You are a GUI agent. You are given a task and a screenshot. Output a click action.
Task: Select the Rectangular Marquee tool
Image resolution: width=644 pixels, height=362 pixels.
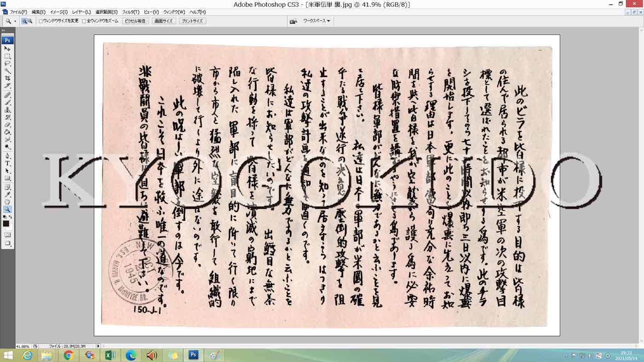coord(7,56)
